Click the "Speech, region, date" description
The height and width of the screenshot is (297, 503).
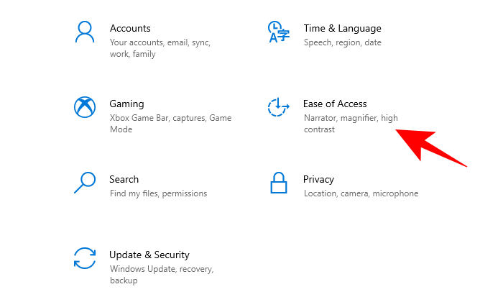click(x=342, y=42)
